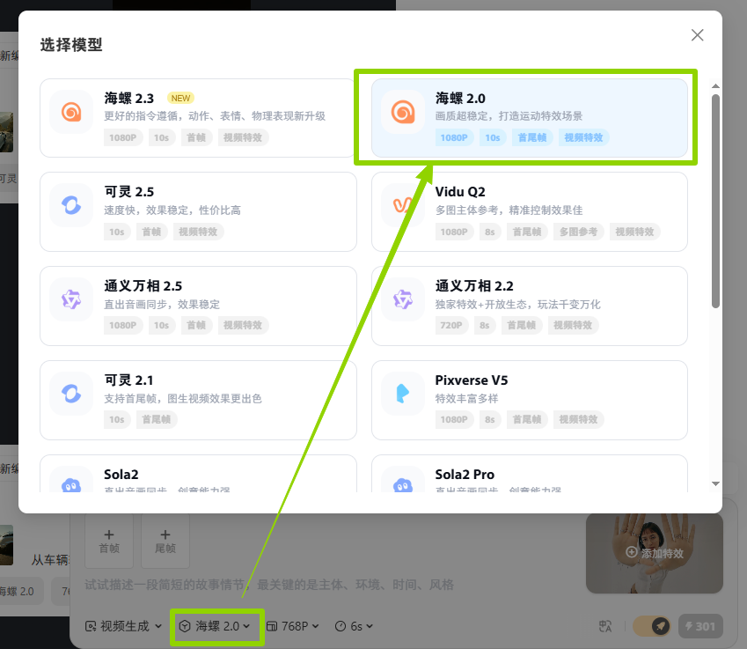The width and height of the screenshot is (747, 649).
Task: Click the 海螺 2.0 snail icon
Action: pyautogui.click(x=403, y=112)
